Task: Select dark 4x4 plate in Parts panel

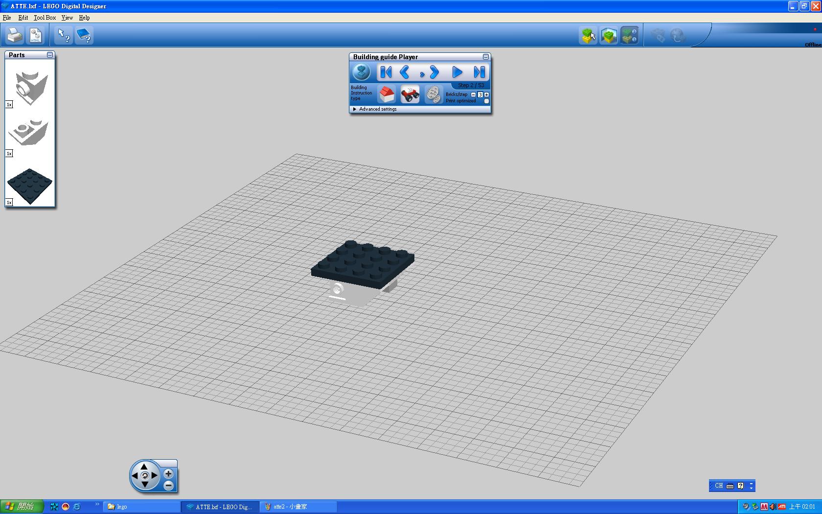Action: pos(30,186)
